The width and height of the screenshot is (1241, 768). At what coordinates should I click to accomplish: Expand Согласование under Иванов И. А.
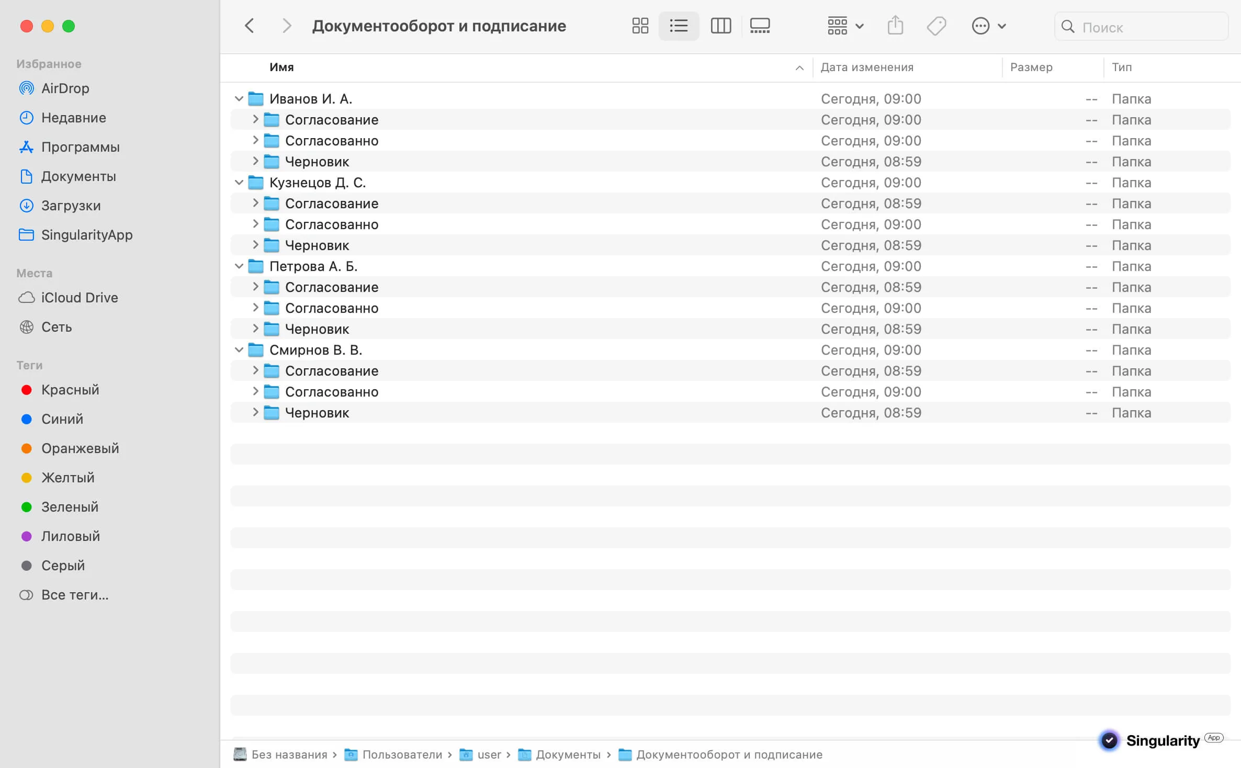tap(255, 119)
